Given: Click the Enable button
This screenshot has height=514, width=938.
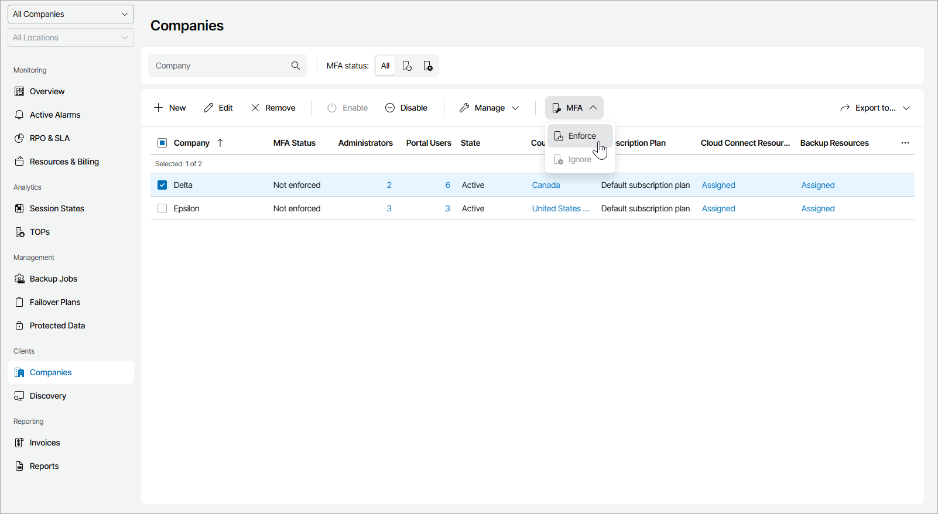Looking at the screenshot, I should click(x=348, y=108).
